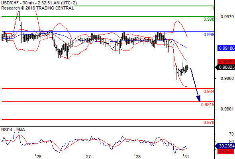The height and width of the screenshot is (159, 235).
Task: Click the dark blue downward forecast arrow
Action: (196, 85)
